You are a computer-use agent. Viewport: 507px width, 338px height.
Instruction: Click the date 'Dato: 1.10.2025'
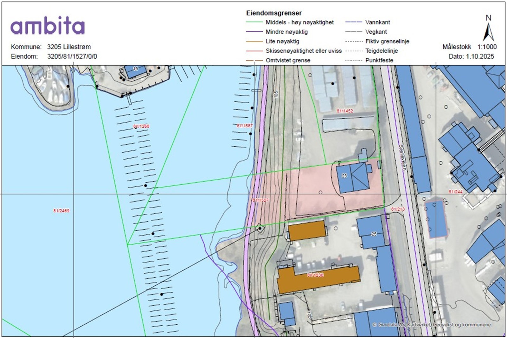tap(471, 56)
